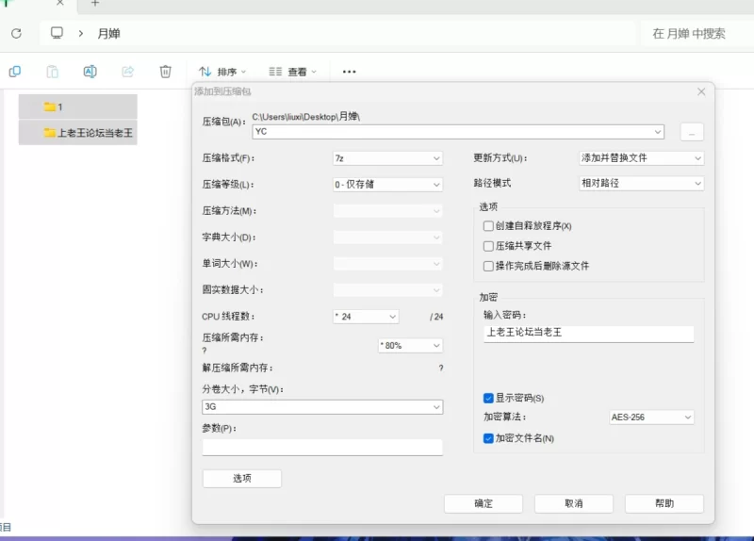Enable 操作完成后删除源文件 checkbox

[x=488, y=266]
